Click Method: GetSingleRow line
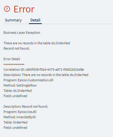 coord(20,85)
